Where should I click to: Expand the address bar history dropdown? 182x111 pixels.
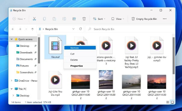[x=73, y=29]
